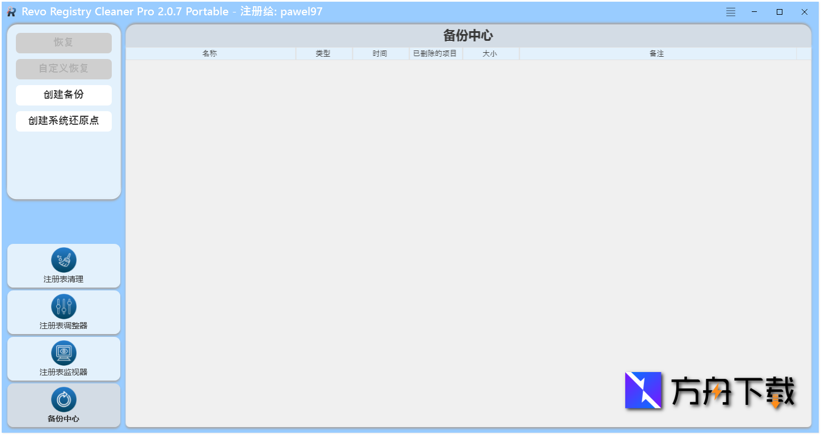Click the 时间 column header
This screenshot has width=821, height=435.
[x=380, y=53]
